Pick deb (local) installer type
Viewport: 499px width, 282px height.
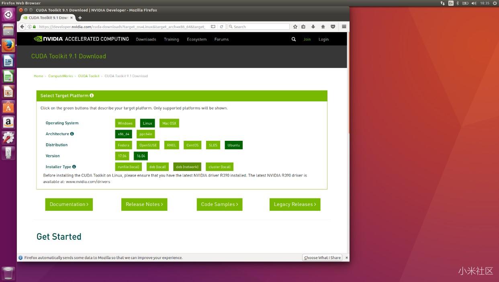click(157, 167)
